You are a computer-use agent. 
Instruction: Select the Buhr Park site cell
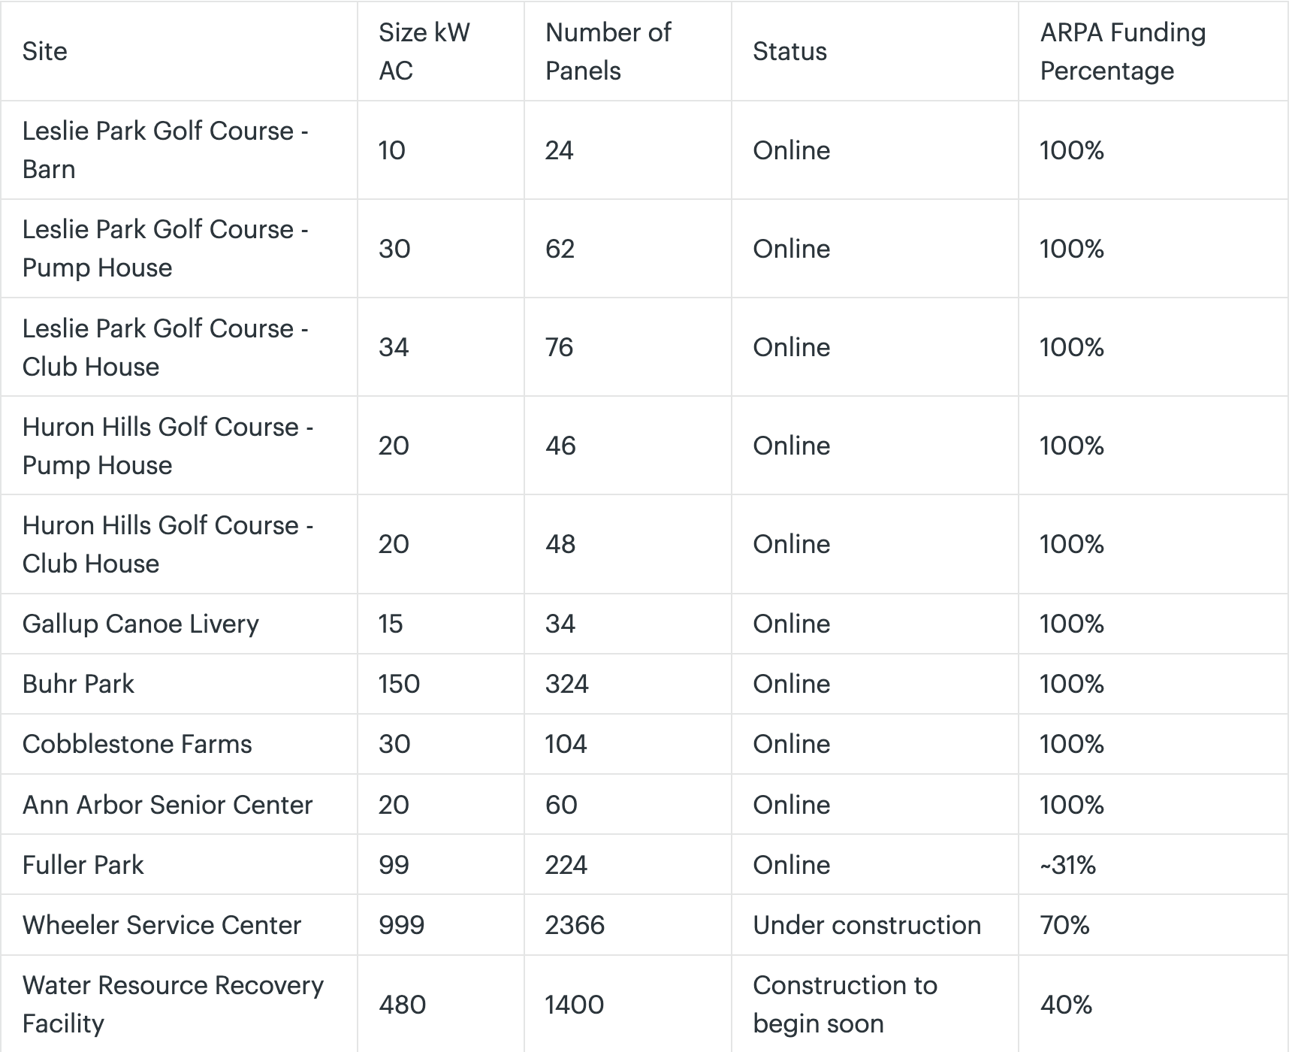tap(179, 684)
